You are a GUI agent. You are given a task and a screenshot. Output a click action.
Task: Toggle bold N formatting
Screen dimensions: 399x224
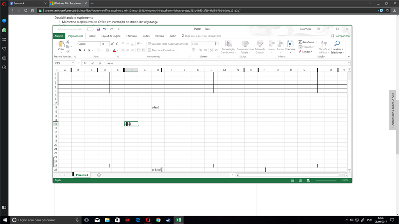[x=80, y=50]
